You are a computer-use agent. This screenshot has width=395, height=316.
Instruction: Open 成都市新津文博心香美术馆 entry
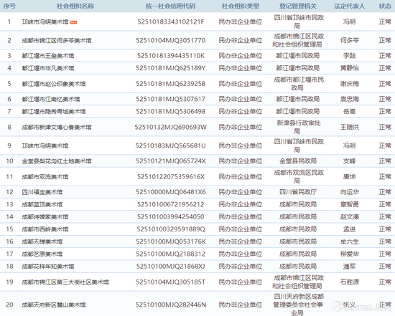(x=57, y=128)
